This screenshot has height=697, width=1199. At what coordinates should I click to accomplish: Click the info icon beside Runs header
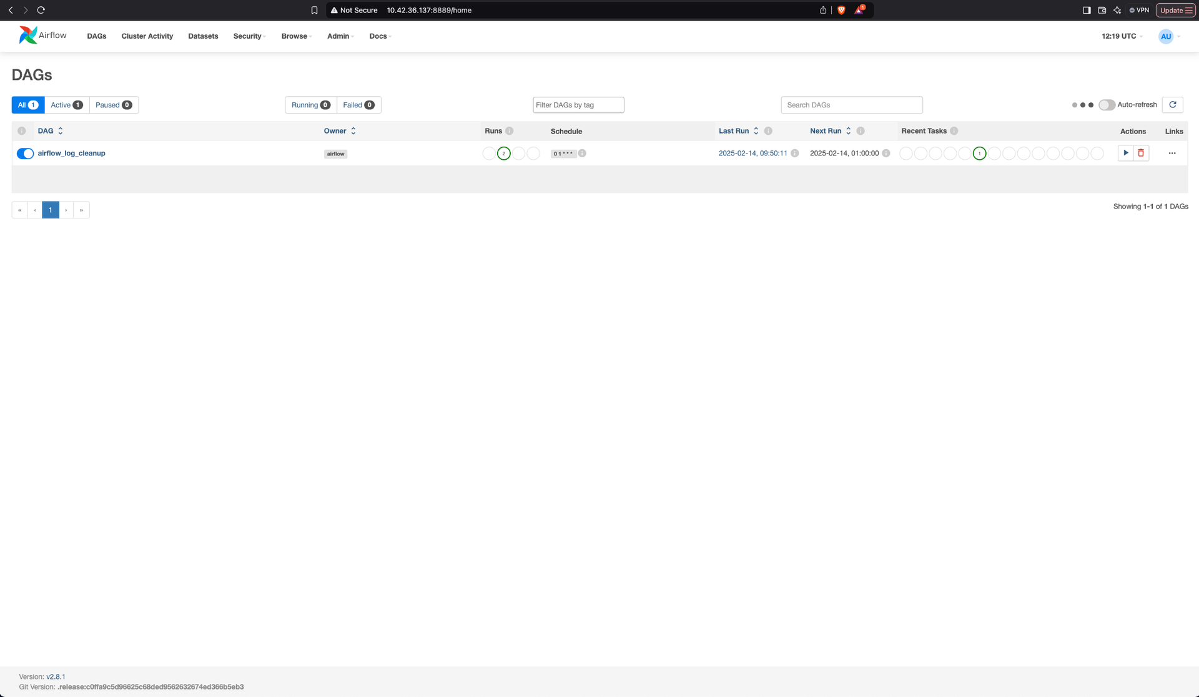point(510,131)
